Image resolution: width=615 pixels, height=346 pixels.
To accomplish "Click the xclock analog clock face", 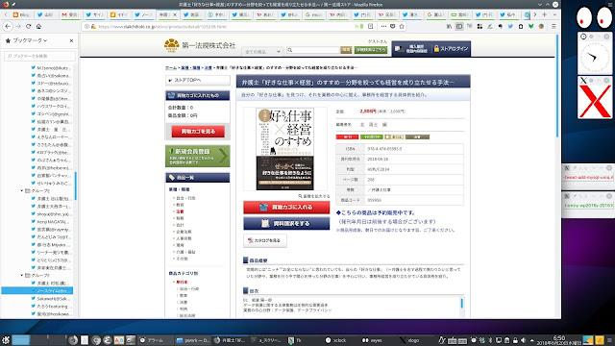I will [595, 58].
